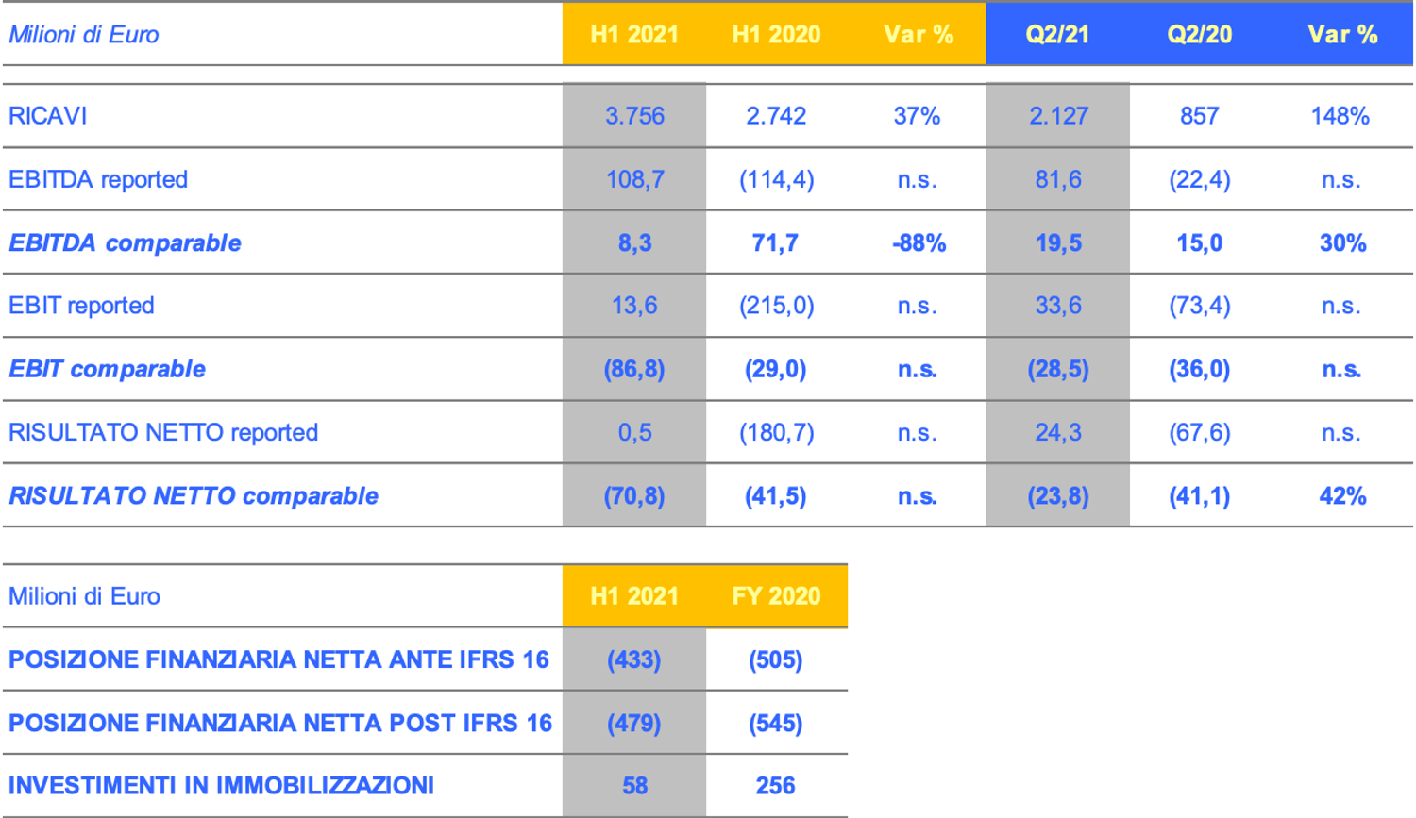Select the EBITDA reported row label
The image size is (1416, 818).
(98, 179)
